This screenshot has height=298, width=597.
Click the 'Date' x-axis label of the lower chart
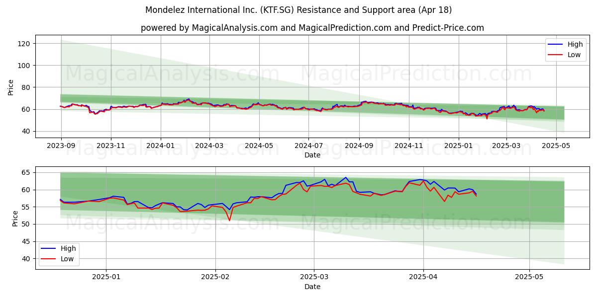point(312,287)
